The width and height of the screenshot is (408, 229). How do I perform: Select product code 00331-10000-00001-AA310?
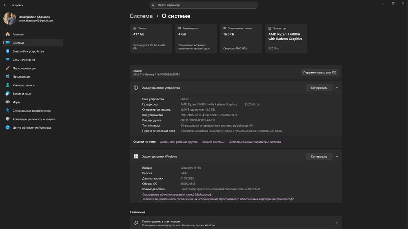pos(198,120)
